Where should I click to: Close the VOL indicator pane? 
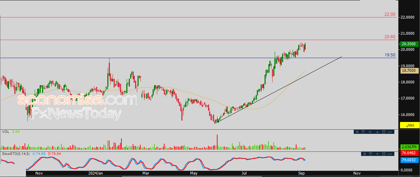[x=356, y=132]
